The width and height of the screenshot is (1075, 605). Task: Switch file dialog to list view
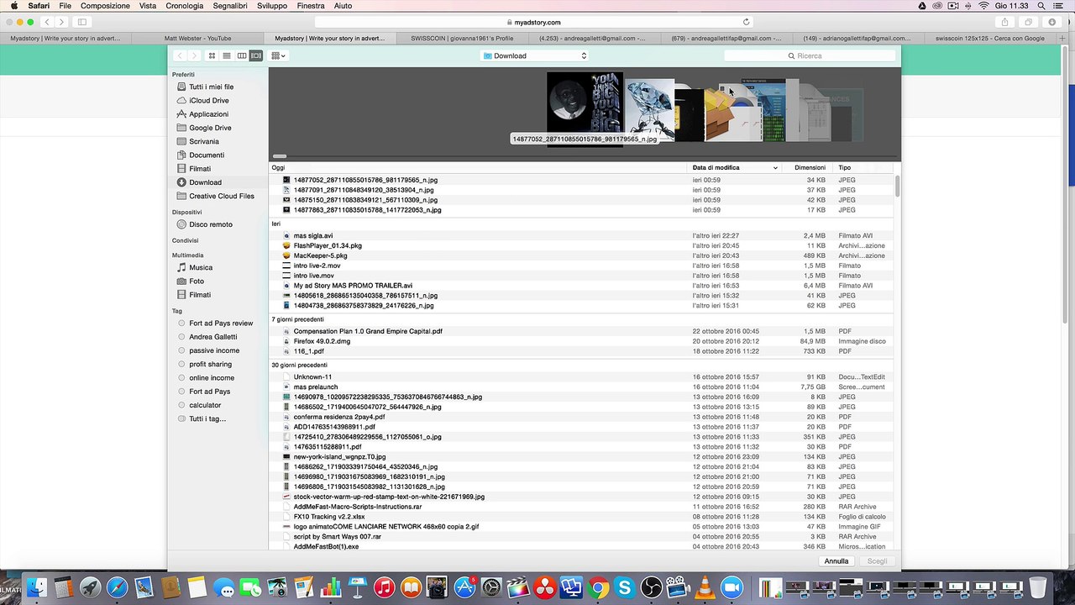click(x=227, y=55)
